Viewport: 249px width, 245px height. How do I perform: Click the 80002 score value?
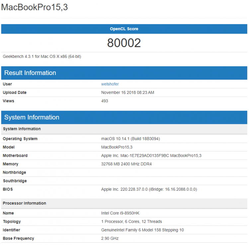click(124, 43)
